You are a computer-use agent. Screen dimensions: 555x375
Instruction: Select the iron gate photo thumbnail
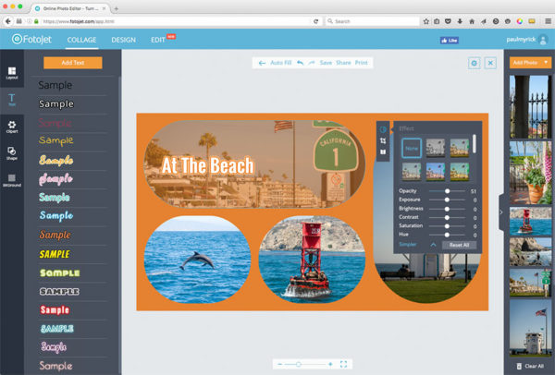click(x=530, y=107)
